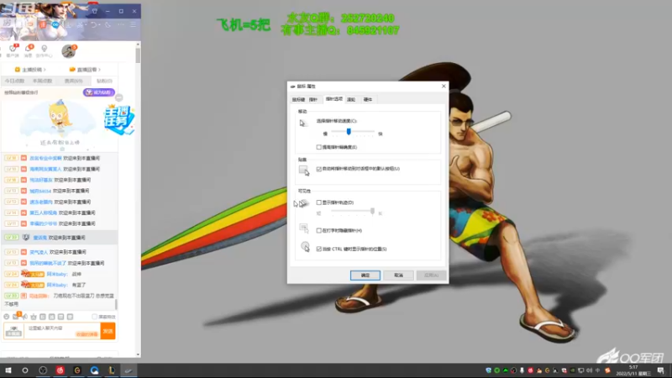The image size is (672, 378).
Task: Switch to the Wheel tab in mouse properties
Action: [x=351, y=99]
